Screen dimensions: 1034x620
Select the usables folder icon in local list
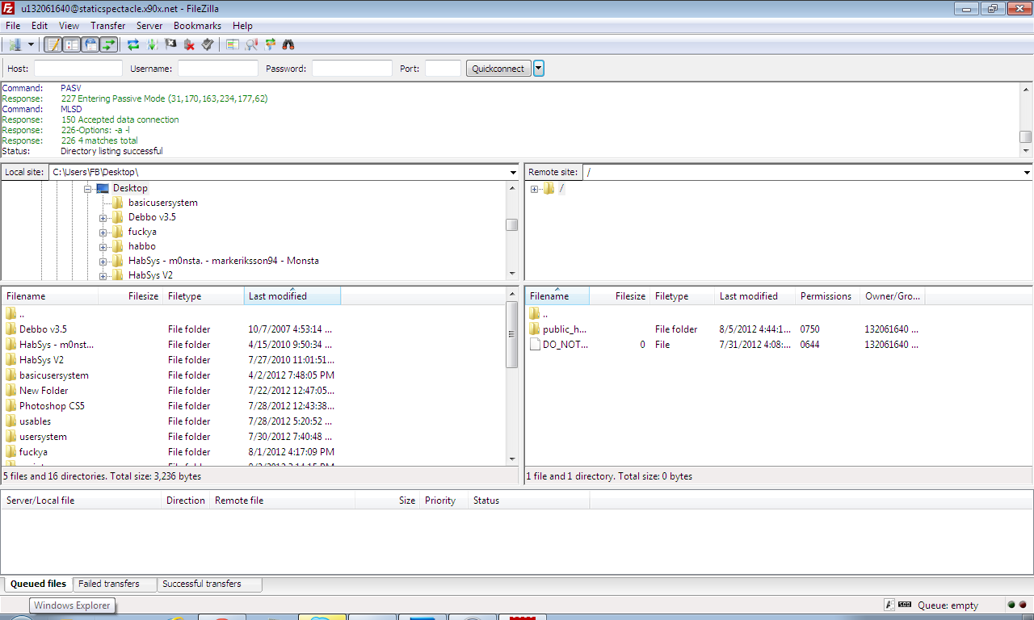(x=11, y=421)
